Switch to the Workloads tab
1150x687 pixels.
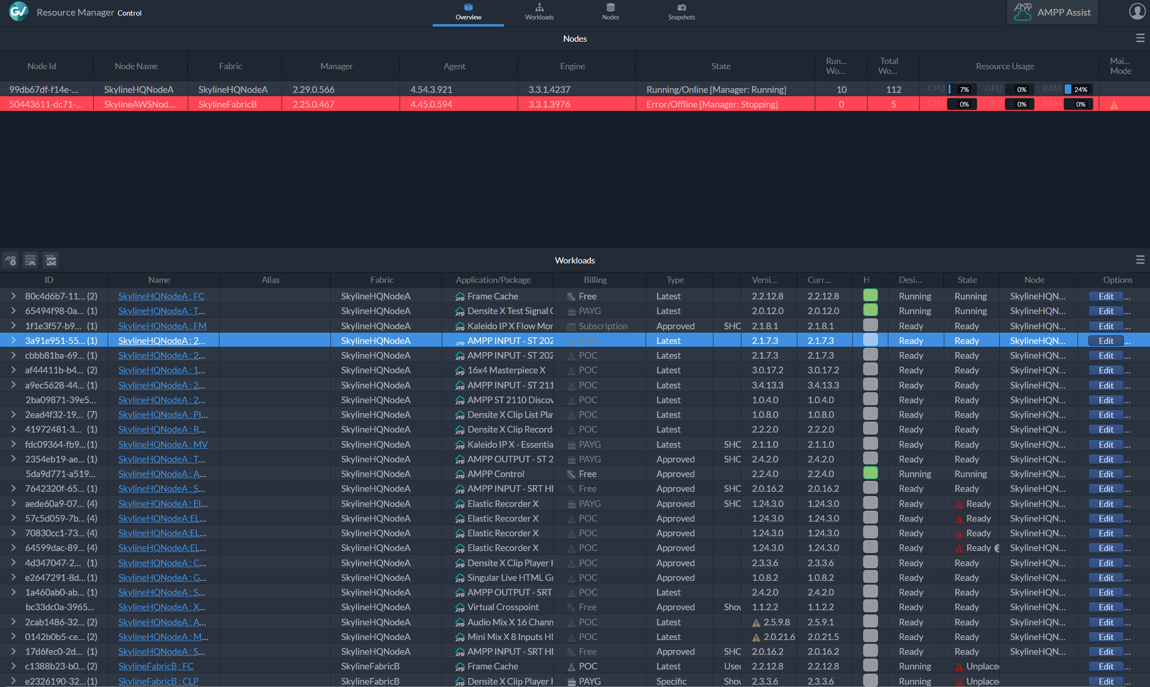(539, 12)
